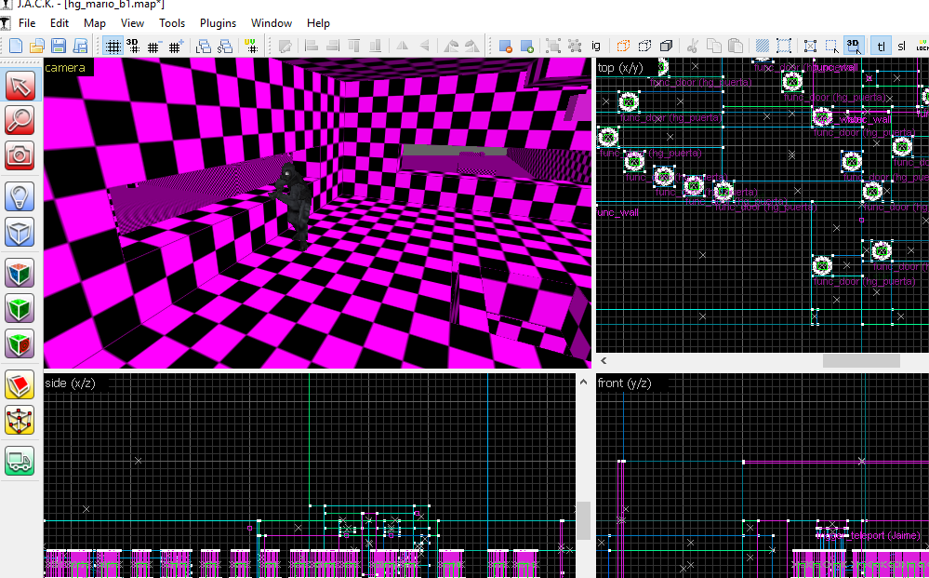Screen dimensions: 929x578
Task: Toggle cordon bounds hatched icon
Action: [x=763, y=46]
